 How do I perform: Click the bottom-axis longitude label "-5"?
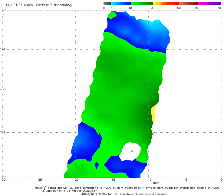point(185,180)
